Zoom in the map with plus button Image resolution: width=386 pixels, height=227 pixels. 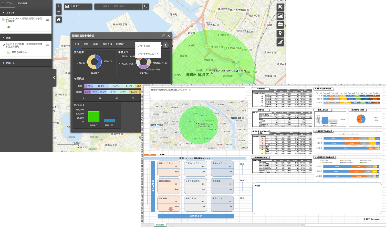point(59,6)
